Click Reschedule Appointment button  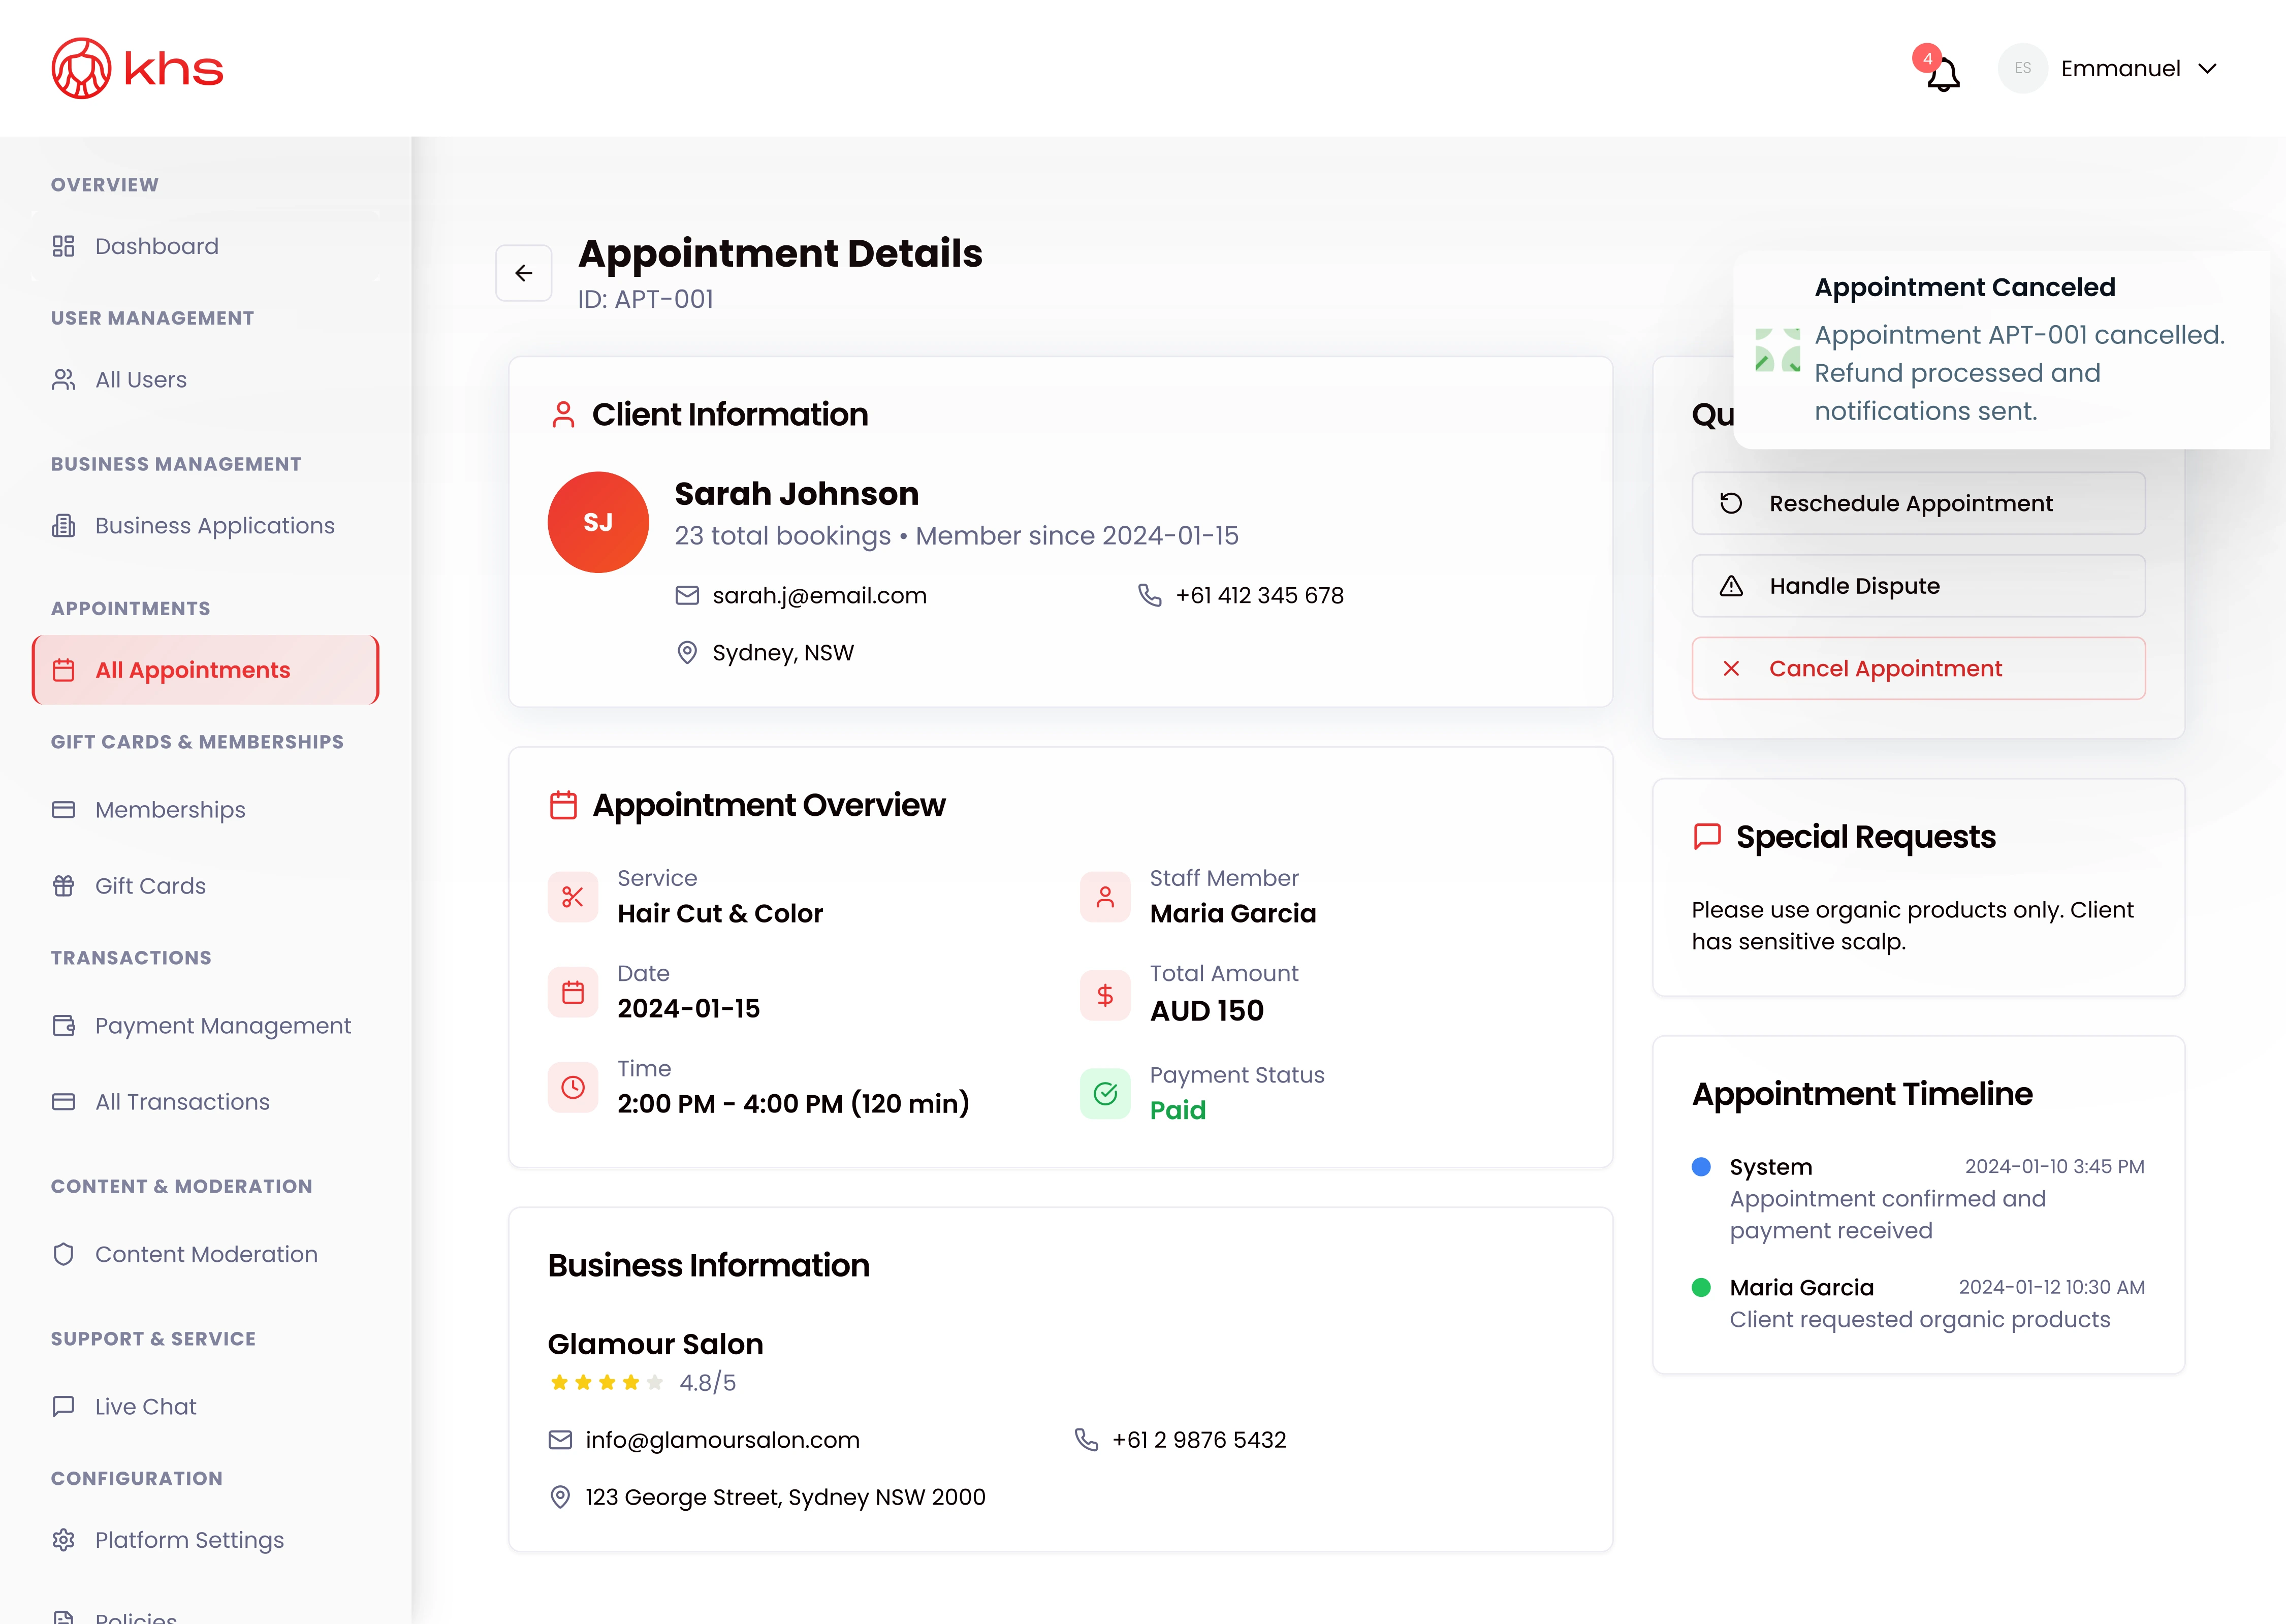tap(1918, 503)
